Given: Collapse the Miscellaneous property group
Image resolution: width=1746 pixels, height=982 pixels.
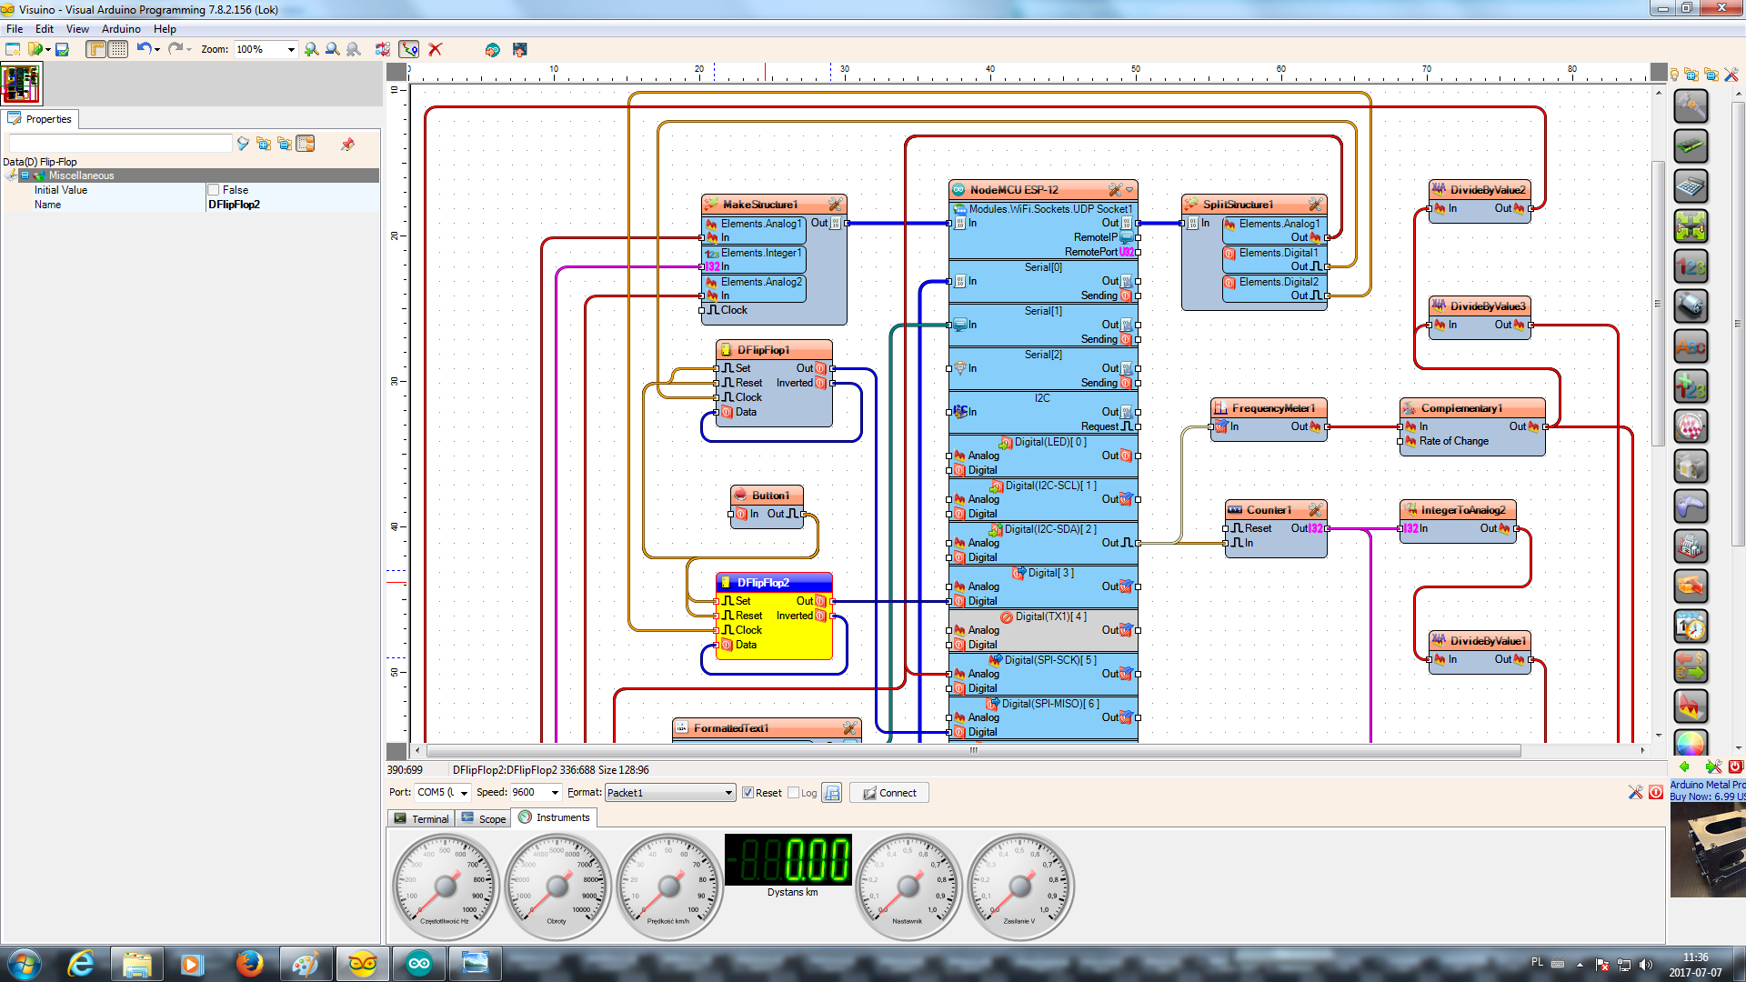Looking at the screenshot, I should coord(25,175).
